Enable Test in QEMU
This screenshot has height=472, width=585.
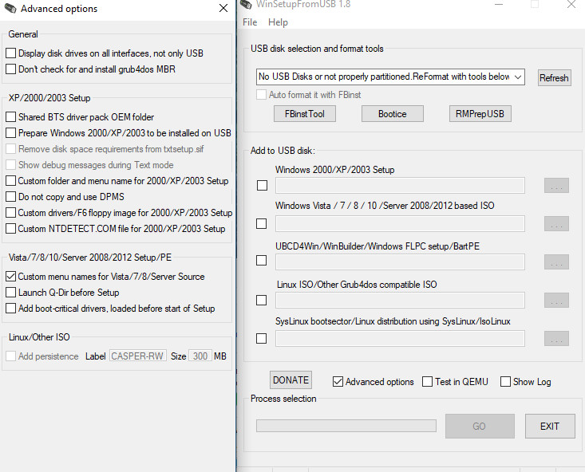427,382
